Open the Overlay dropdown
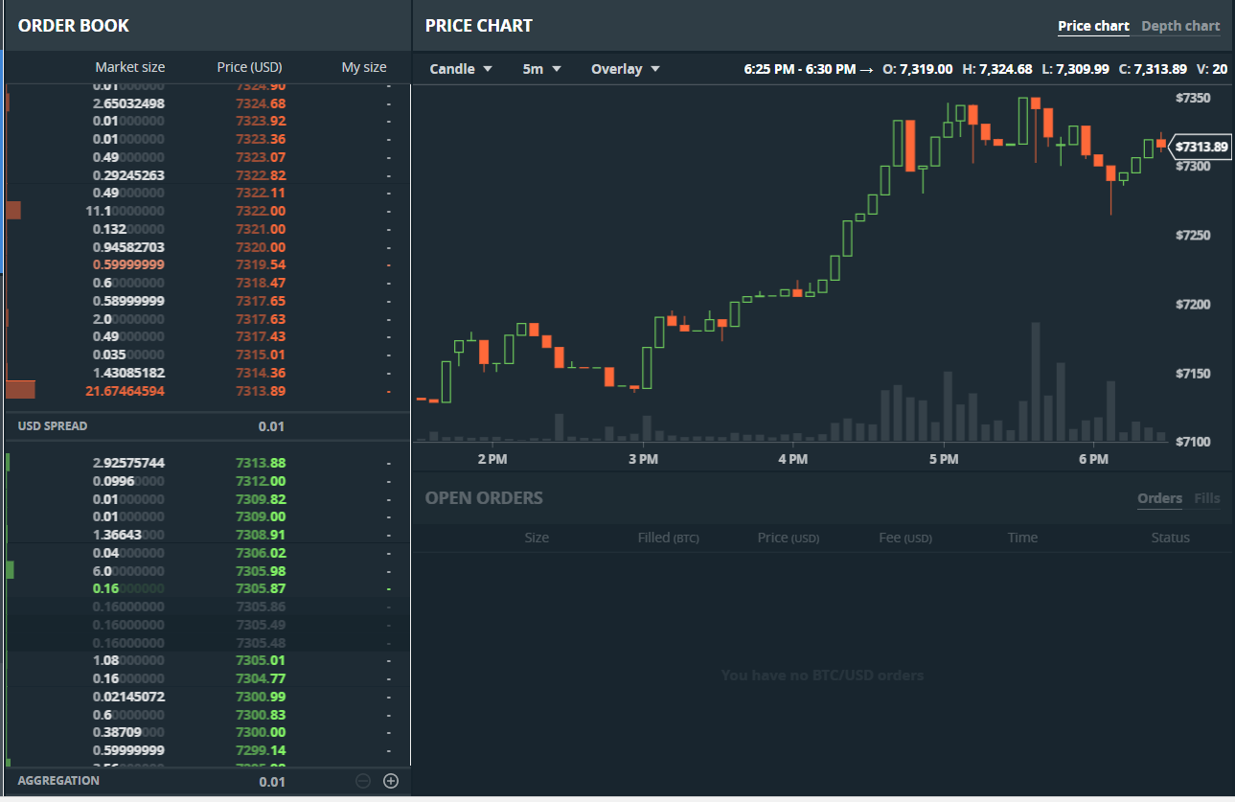This screenshot has height=802, width=1235. coord(625,69)
